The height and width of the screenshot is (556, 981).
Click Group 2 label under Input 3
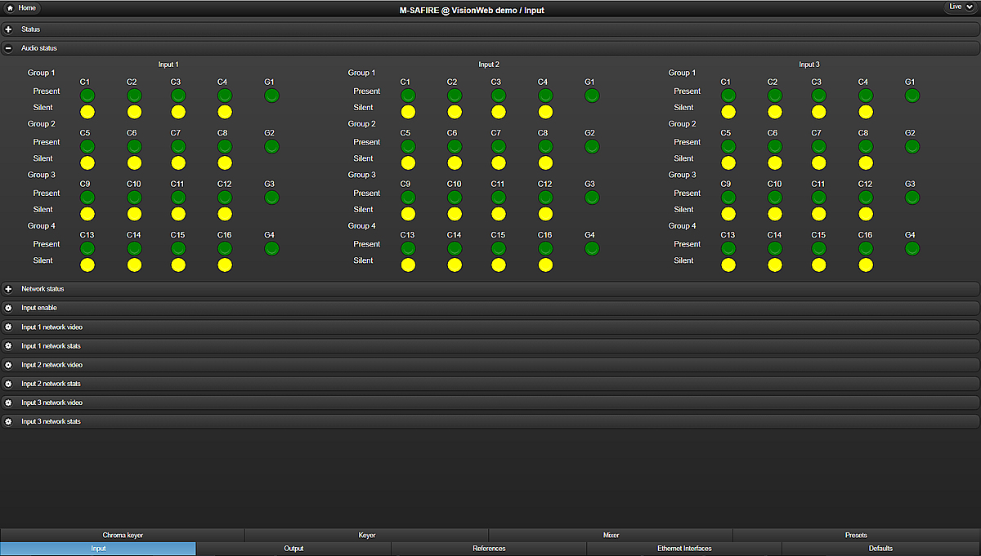[x=683, y=124]
